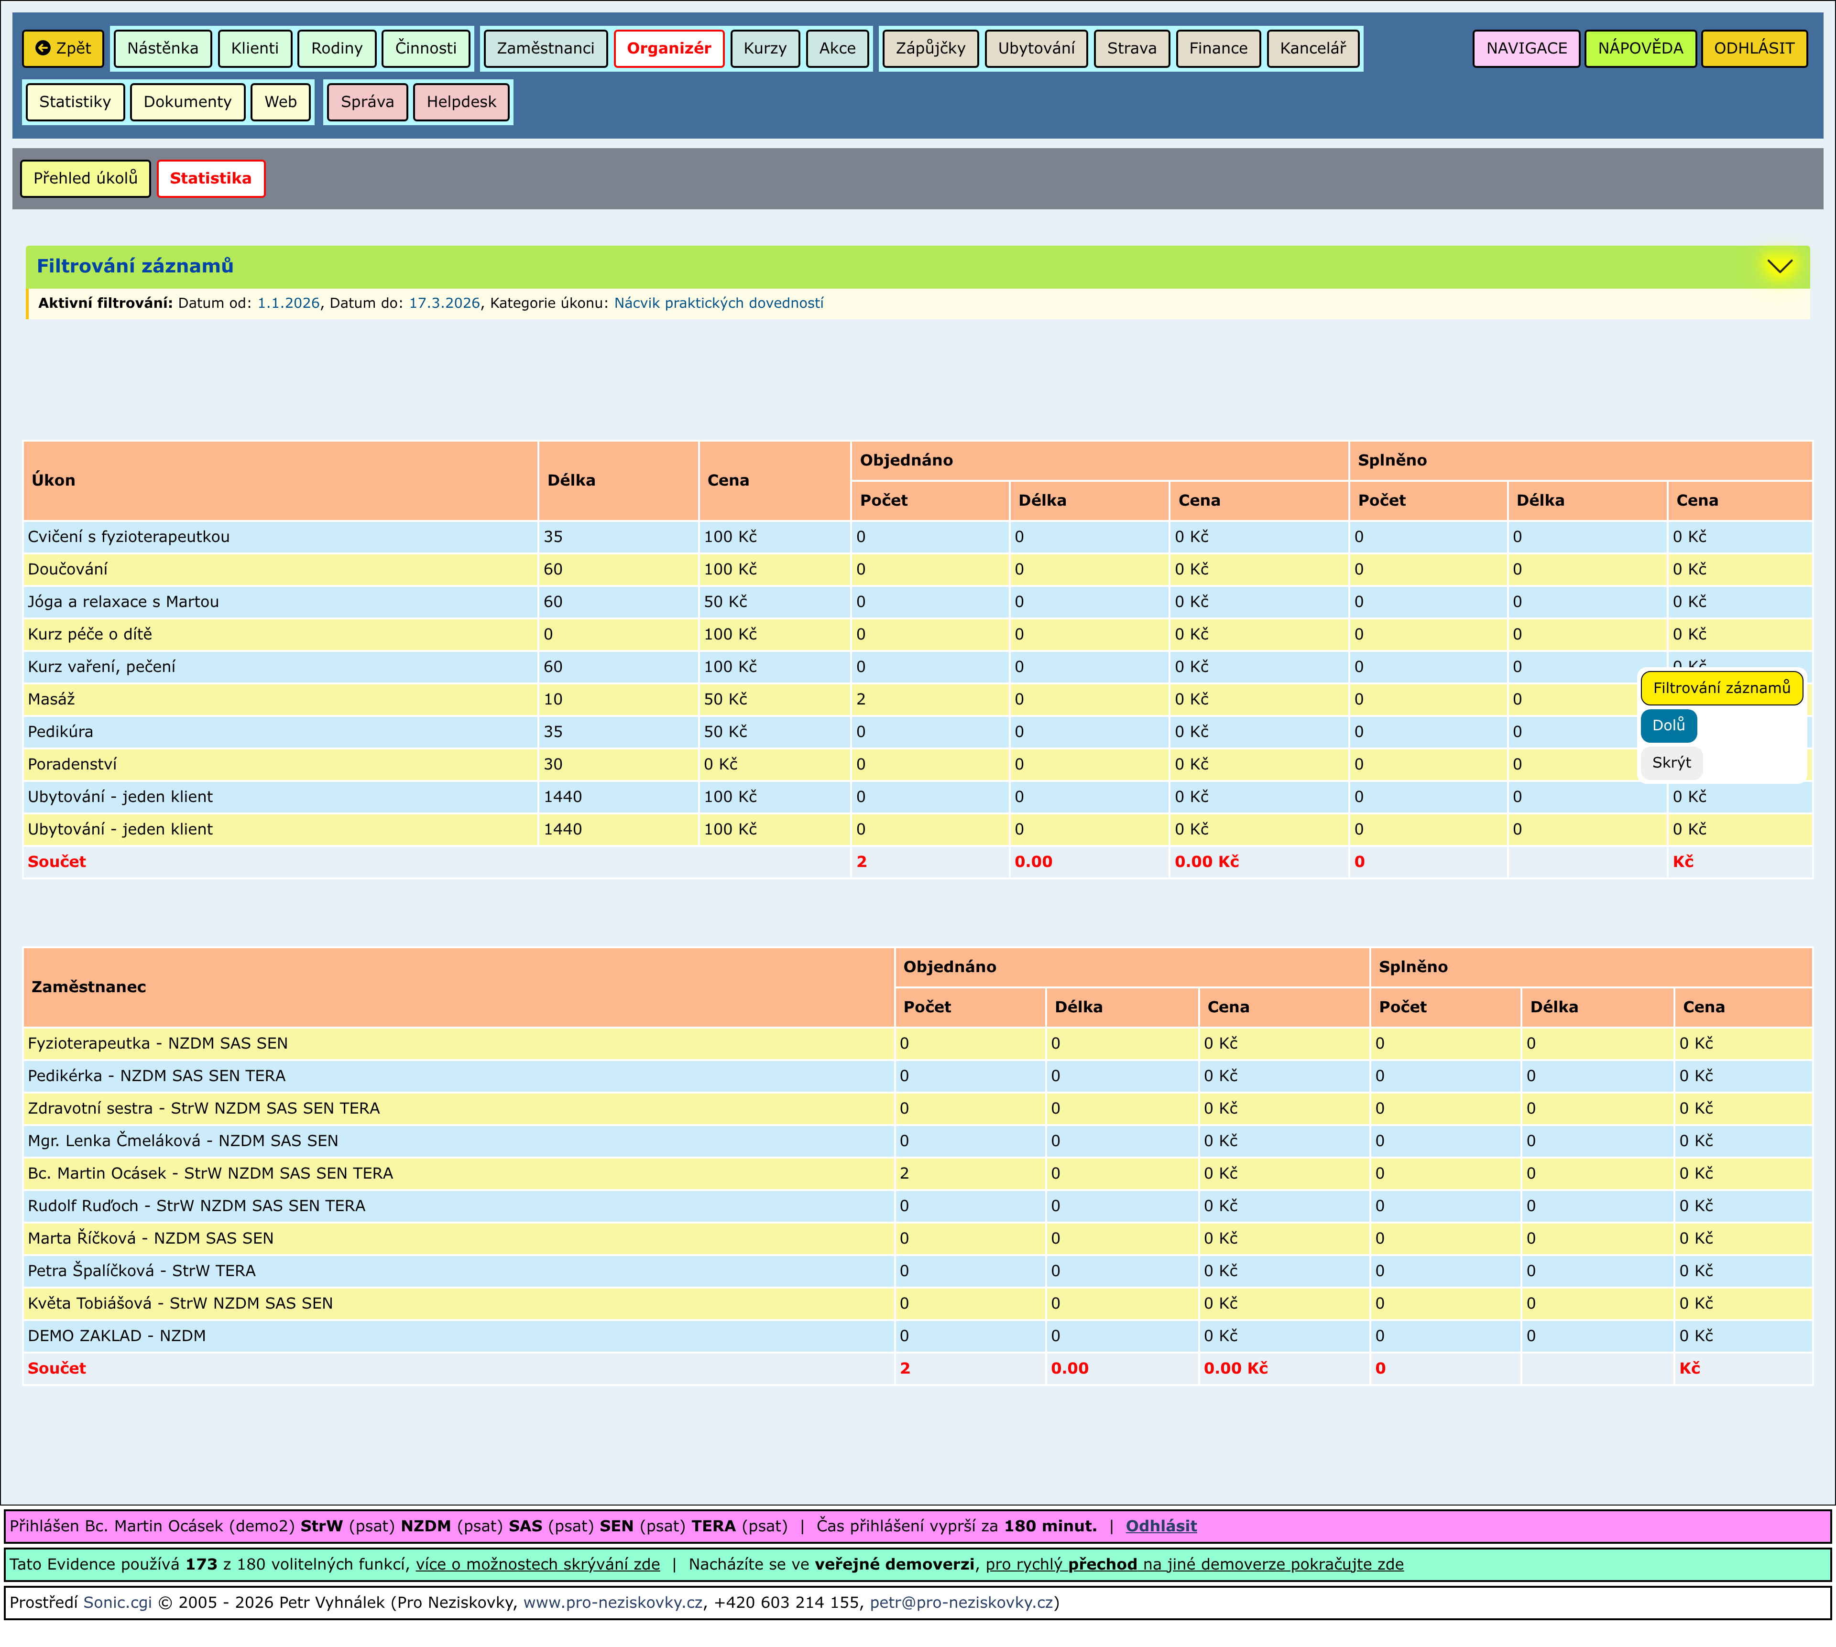Open NÁPOVĚDA help
1836x1647 pixels.
coord(1639,49)
